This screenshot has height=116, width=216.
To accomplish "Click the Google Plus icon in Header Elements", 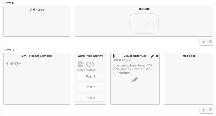I will pos(18,64).
